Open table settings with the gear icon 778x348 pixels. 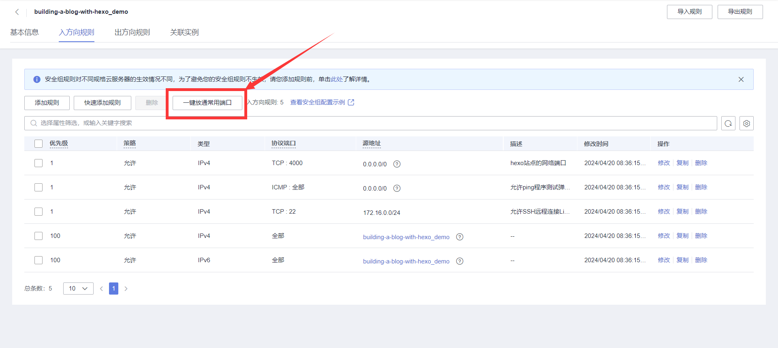[746, 123]
